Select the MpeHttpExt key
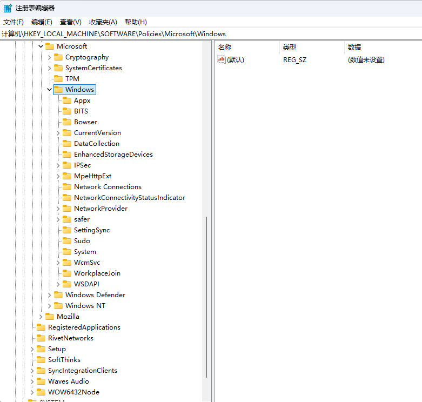Screen dimensions: 422x402 coord(92,176)
